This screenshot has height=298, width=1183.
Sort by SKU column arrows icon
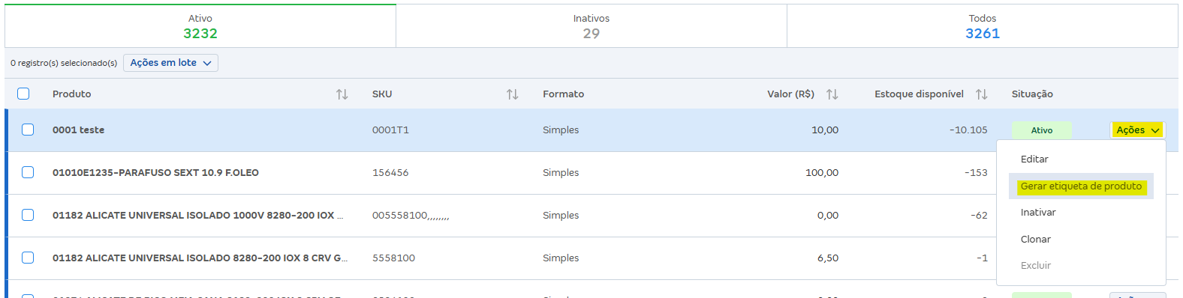[x=513, y=94]
